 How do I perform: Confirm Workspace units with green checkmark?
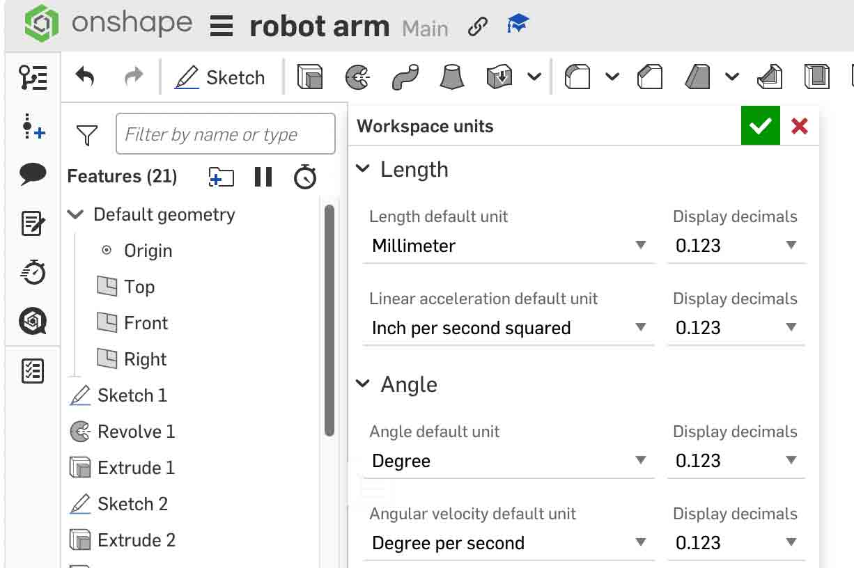pos(760,125)
